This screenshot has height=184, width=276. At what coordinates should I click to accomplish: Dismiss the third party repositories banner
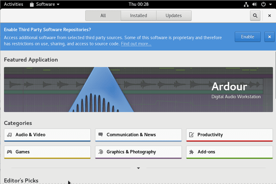pos(269,37)
